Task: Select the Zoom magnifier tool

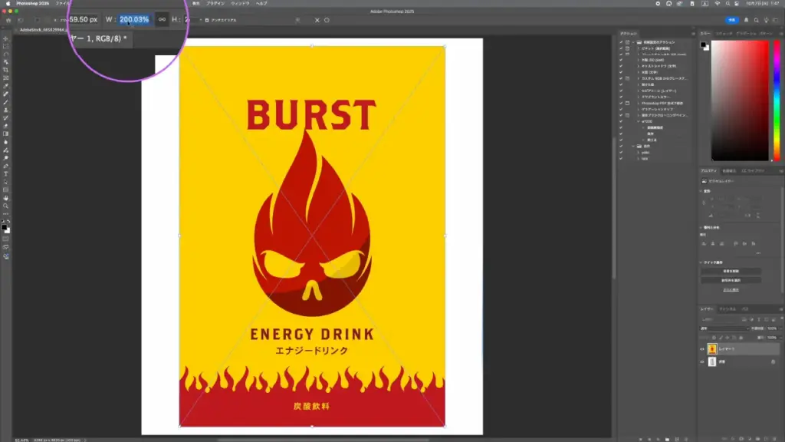Action: click(x=6, y=206)
